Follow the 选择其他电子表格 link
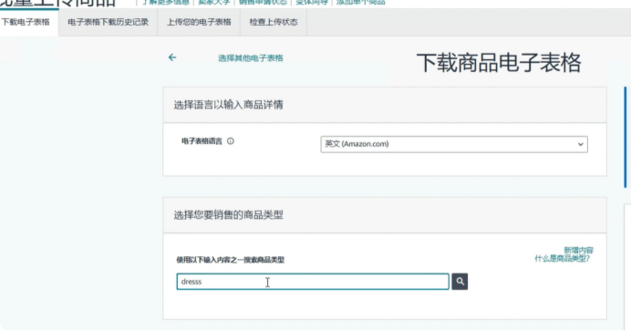This screenshot has width=631, height=331. [x=251, y=58]
